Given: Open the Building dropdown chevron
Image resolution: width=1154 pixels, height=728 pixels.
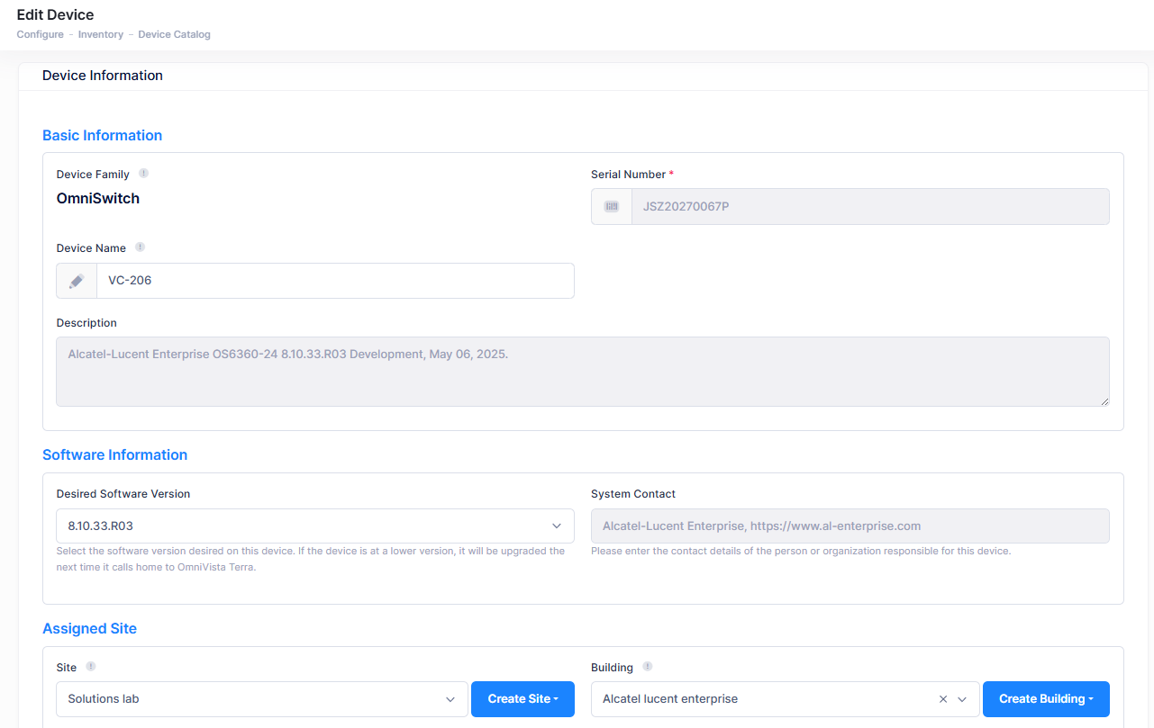Looking at the screenshot, I should [962, 699].
